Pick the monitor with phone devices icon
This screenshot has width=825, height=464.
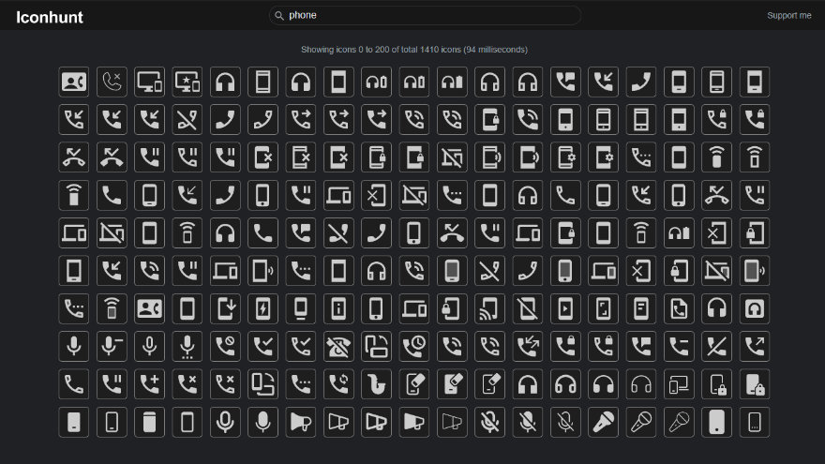coord(149,82)
